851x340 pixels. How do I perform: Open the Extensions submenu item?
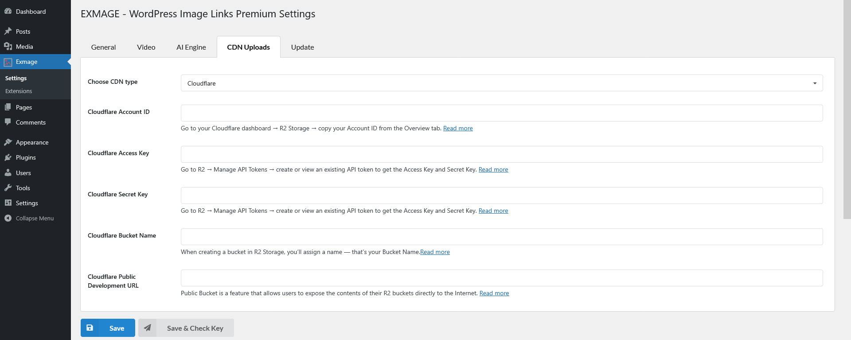(19, 91)
